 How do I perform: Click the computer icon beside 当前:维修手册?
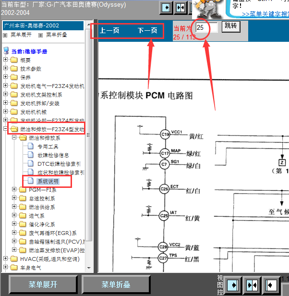point(6,50)
